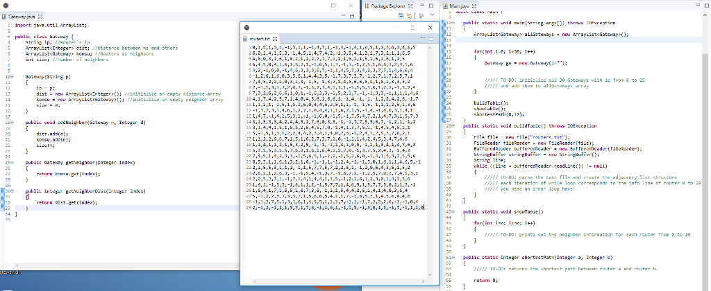Viewport: 711px width, 291px height.
Task: Close the routers.txt tab
Action: click(274, 39)
